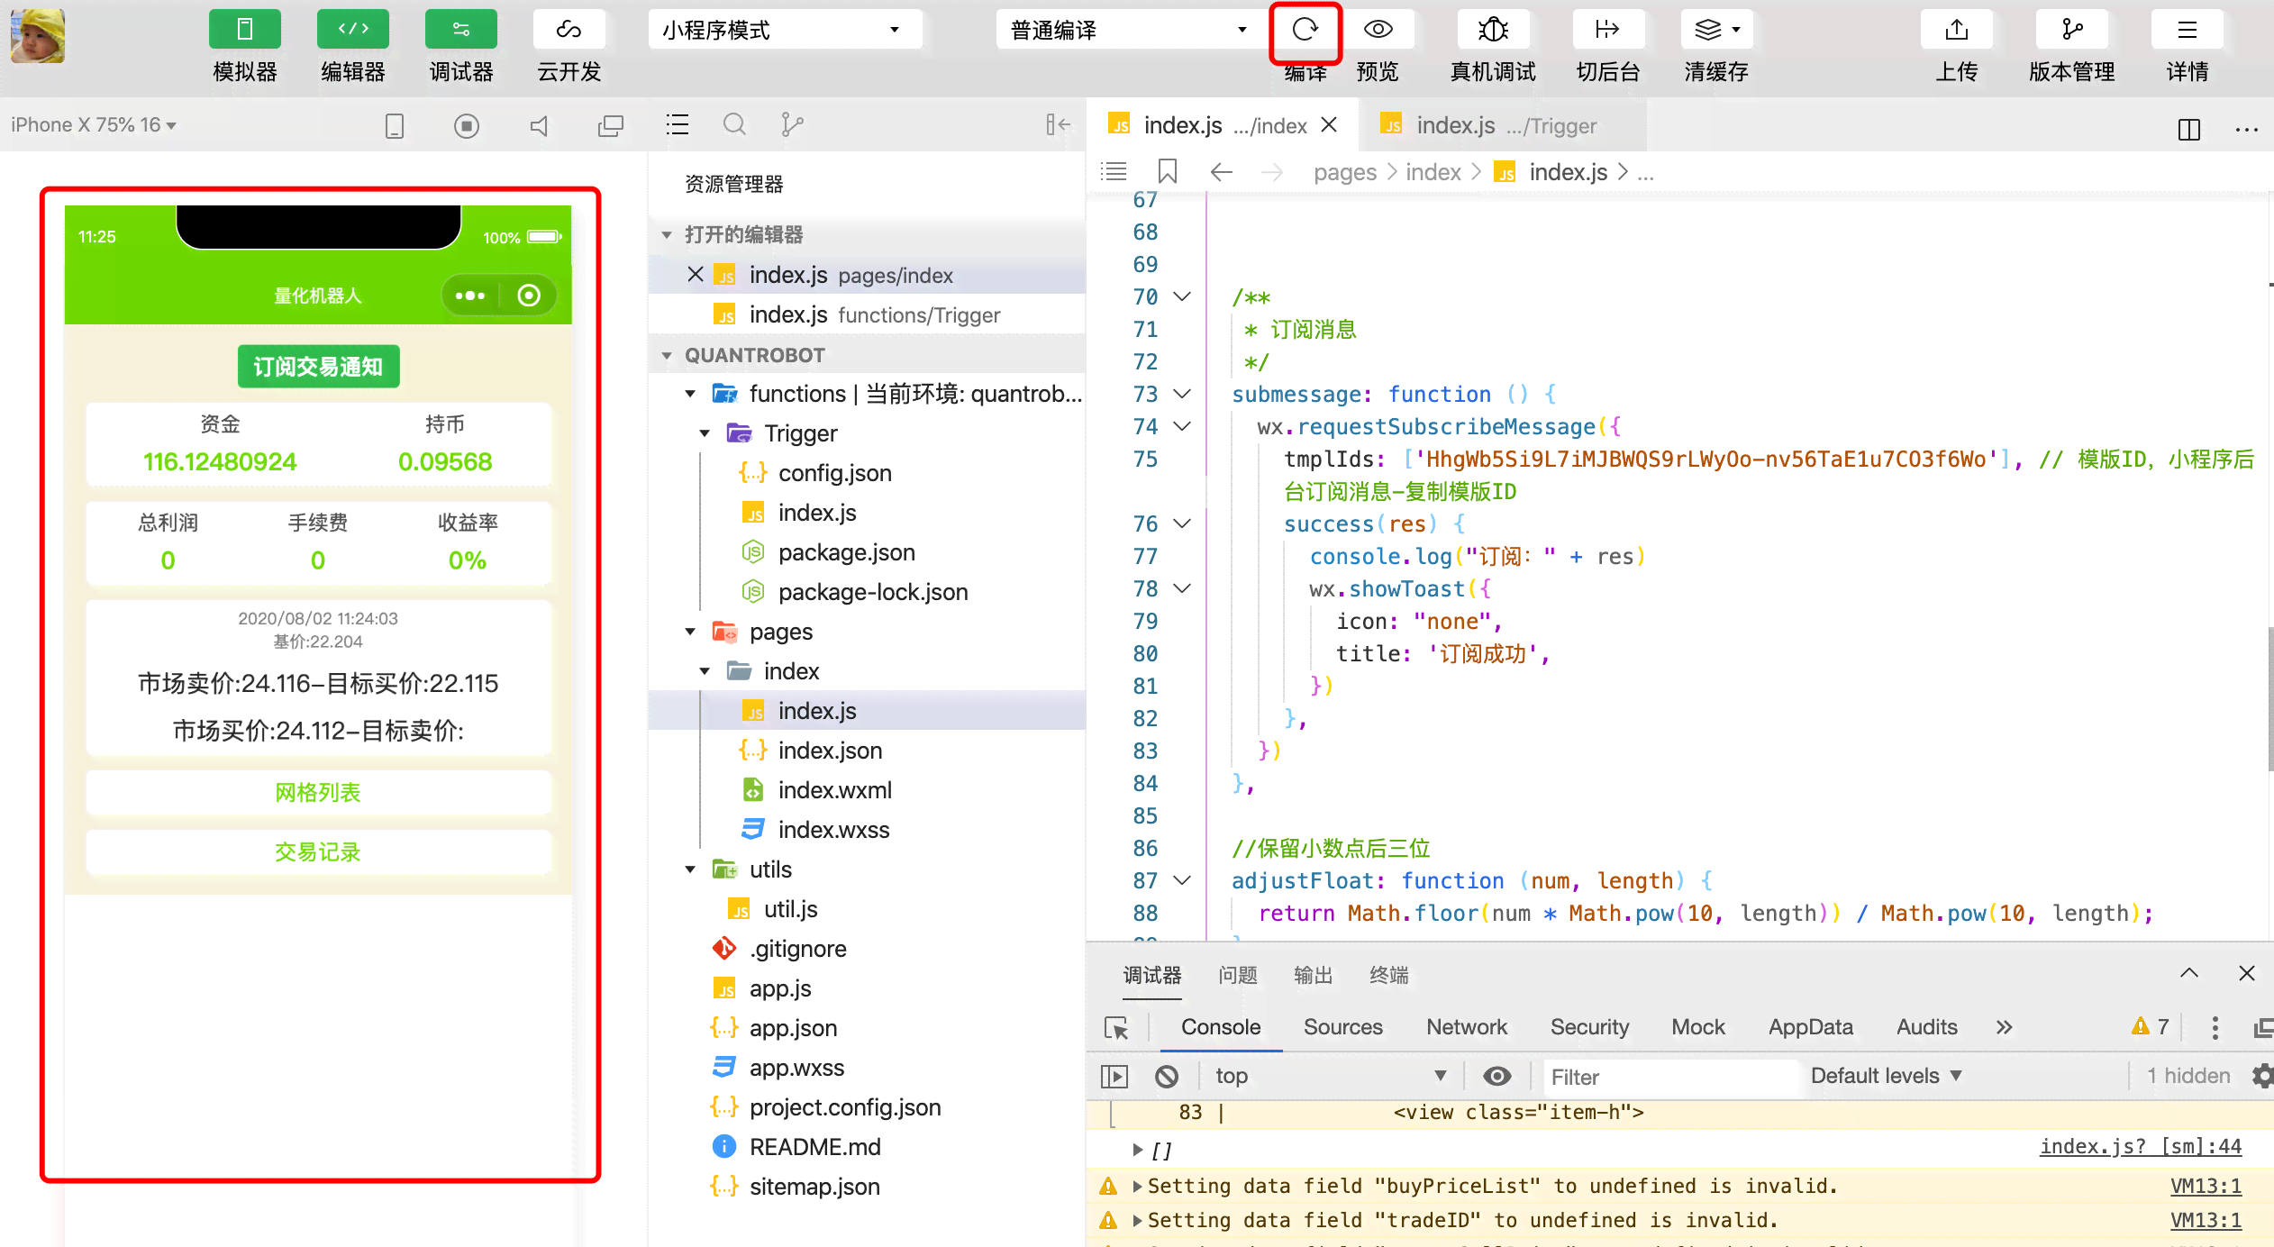Open editor more actions ellipsis
The image size is (2274, 1247).
[x=2247, y=129]
